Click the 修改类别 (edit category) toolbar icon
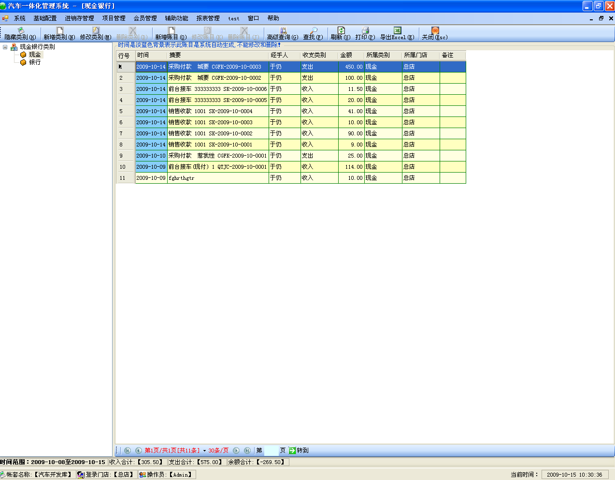Image resolution: width=615 pixels, height=480 pixels. (96, 30)
